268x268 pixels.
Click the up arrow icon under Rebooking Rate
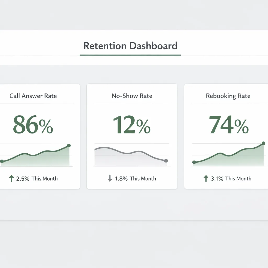[206, 179]
